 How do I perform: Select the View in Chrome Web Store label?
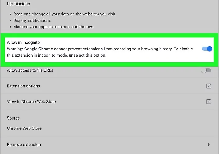(x=31, y=101)
